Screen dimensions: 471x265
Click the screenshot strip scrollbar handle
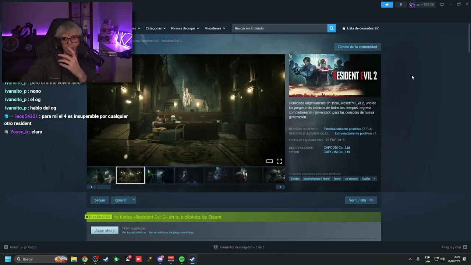pos(103,187)
